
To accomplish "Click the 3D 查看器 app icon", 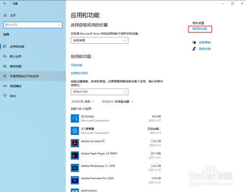I will click(x=75, y=131).
